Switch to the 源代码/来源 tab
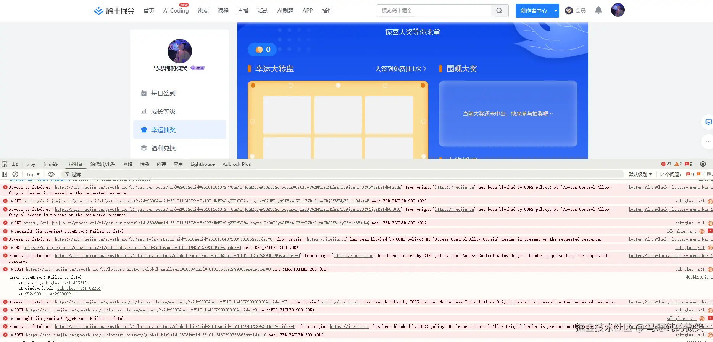Viewport: 713px width, 342px height. (x=103, y=164)
